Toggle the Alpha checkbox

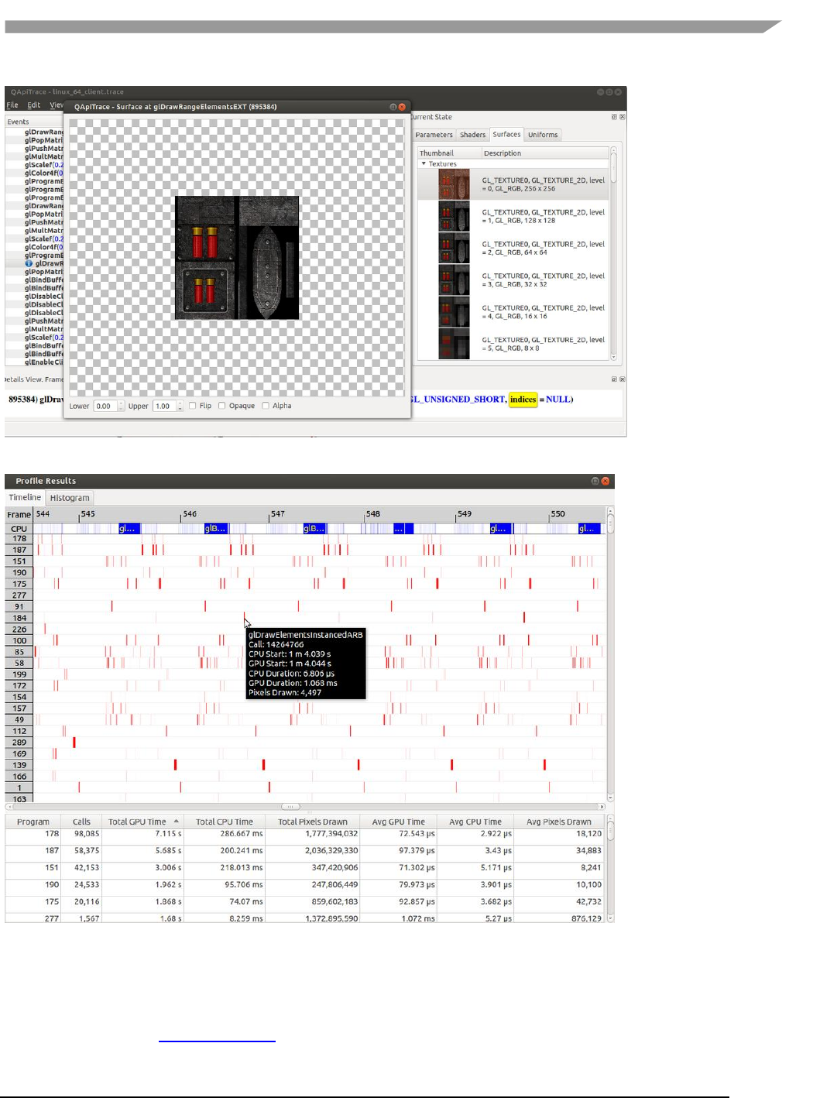[x=266, y=406]
